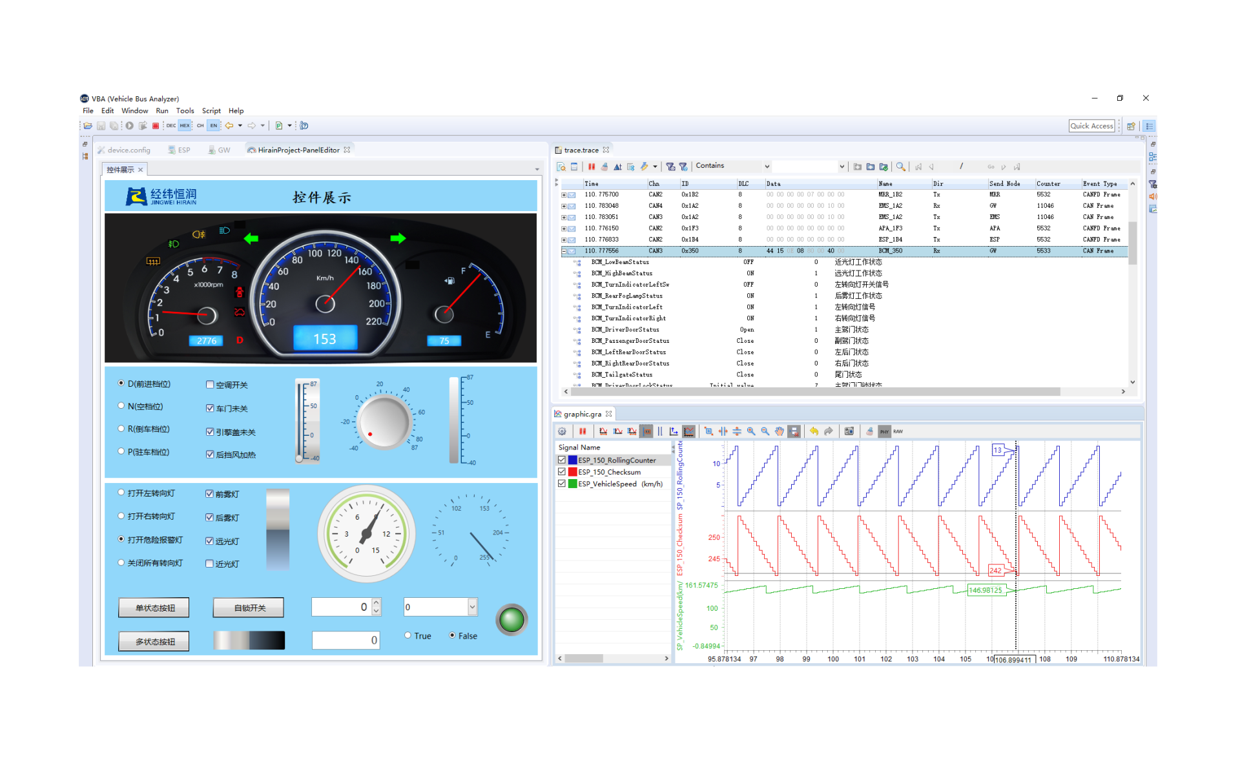The width and height of the screenshot is (1240, 769).
Task: Toggle time mode icon in trace toolbar
Action: pos(617,167)
